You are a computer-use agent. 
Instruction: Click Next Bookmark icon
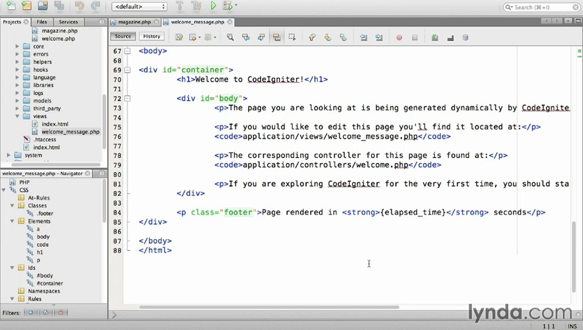tap(328, 38)
